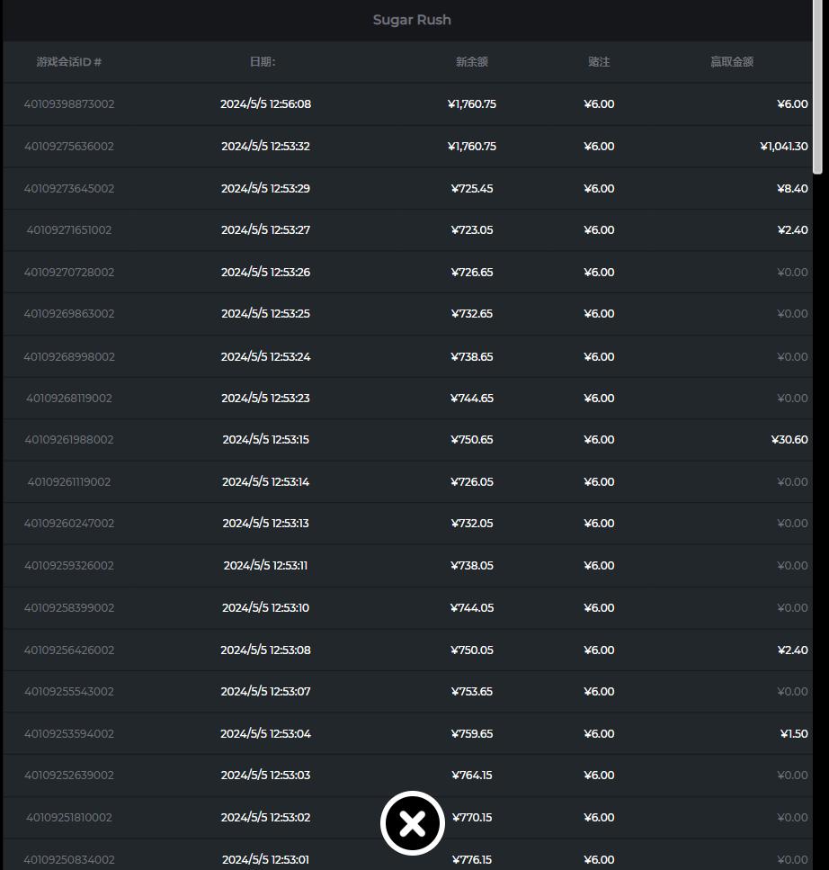Image resolution: width=829 pixels, height=870 pixels.
Task: Select the new balance ¥750.65
Action: pos(472,439)
